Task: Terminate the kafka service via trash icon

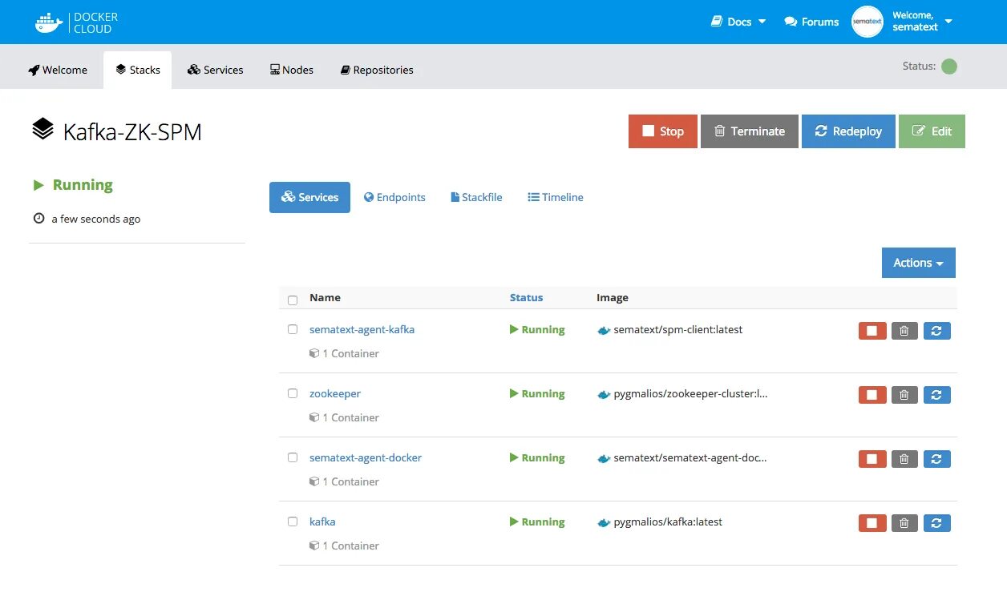Action: click(x=904, y=523)
